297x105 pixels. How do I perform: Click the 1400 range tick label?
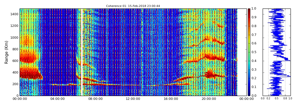point(14,14)
